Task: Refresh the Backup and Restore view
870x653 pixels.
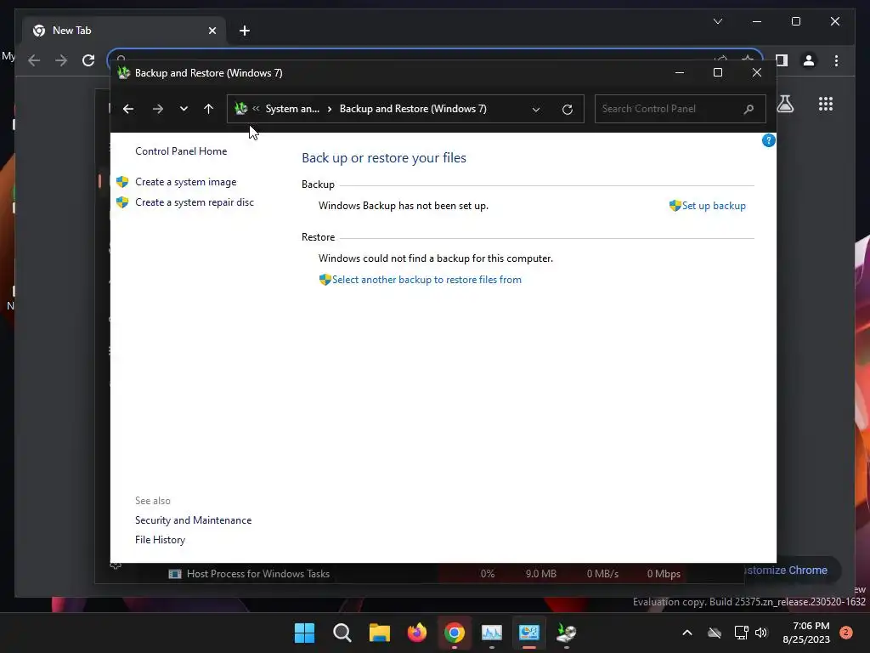Action: pyautogui.click(x=567, y=110)
